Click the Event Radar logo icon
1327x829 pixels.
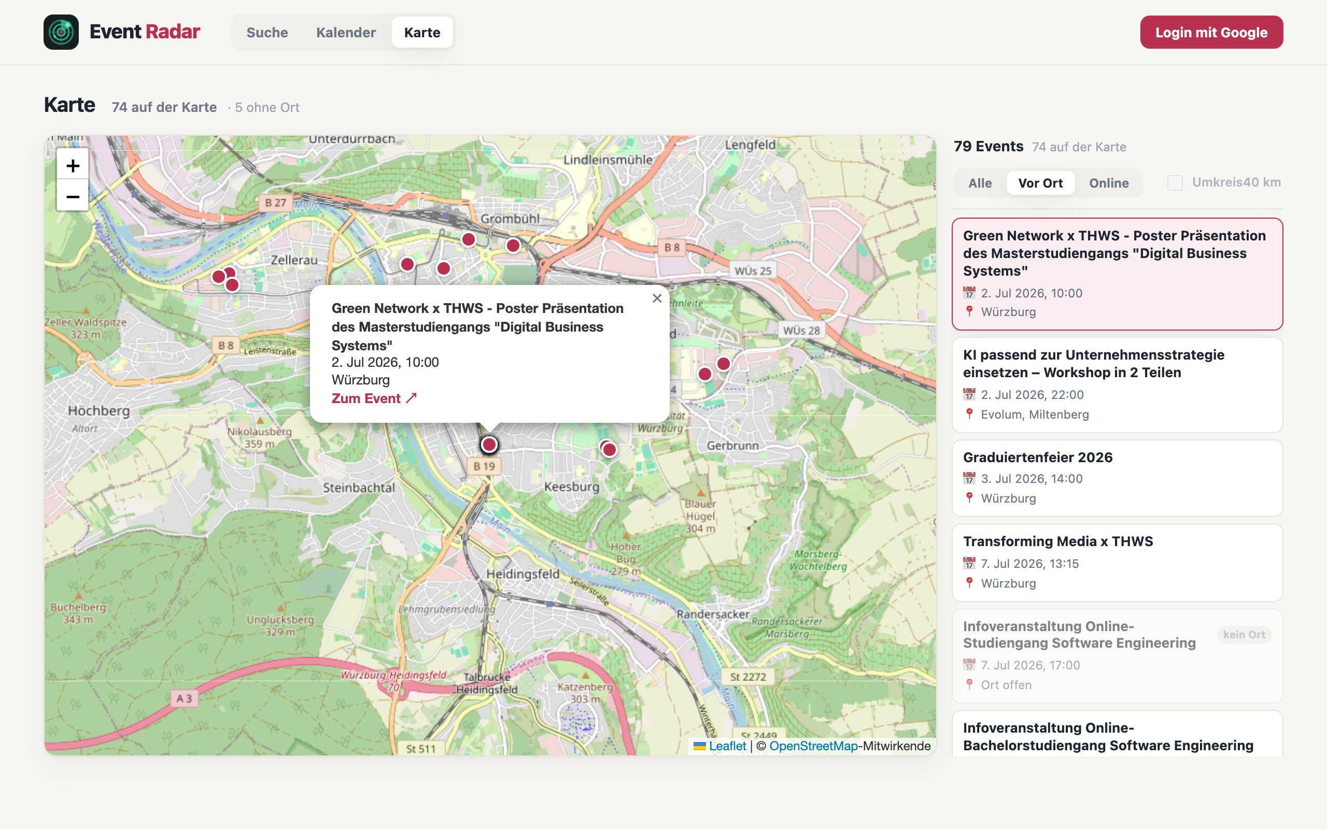pos(61,32)
